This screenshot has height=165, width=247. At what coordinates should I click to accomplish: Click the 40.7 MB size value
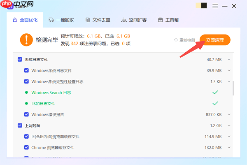pyautogui.click(x=214, y=60)
